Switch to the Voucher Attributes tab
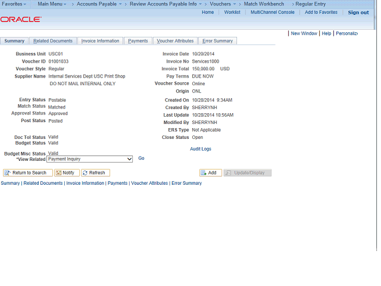381x286 pixels. [x=175, y=41]
